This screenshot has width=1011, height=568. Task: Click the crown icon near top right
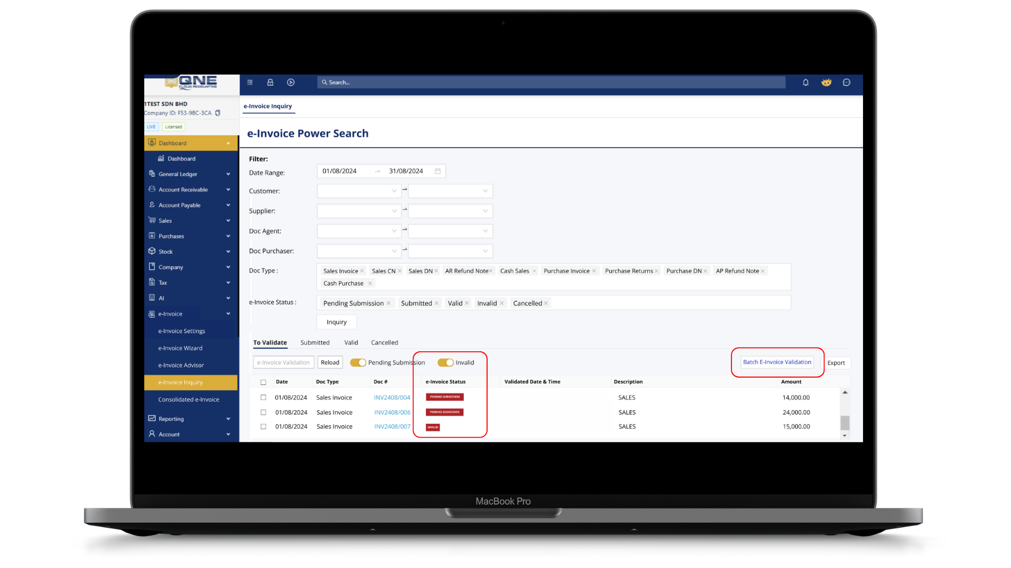pyautogui.click(x=826, y=83)
